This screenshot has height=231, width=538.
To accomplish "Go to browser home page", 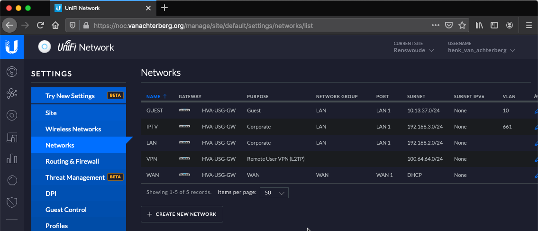I will click(55, 25).
